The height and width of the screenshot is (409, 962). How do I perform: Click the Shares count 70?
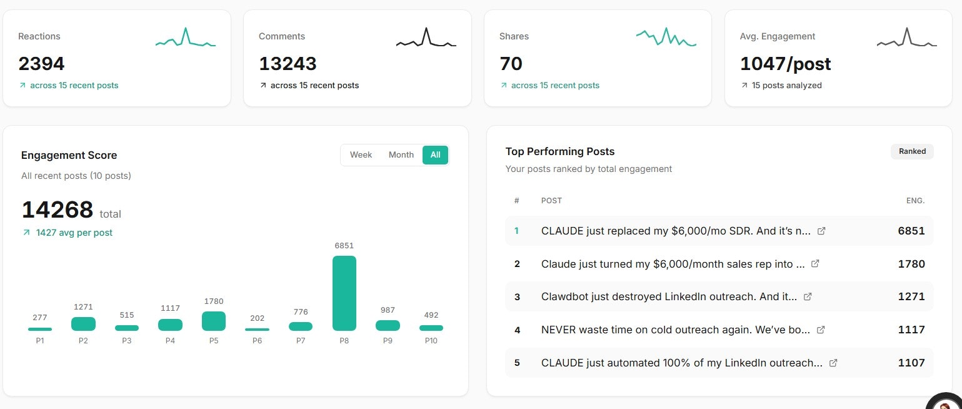pos(511,64)
